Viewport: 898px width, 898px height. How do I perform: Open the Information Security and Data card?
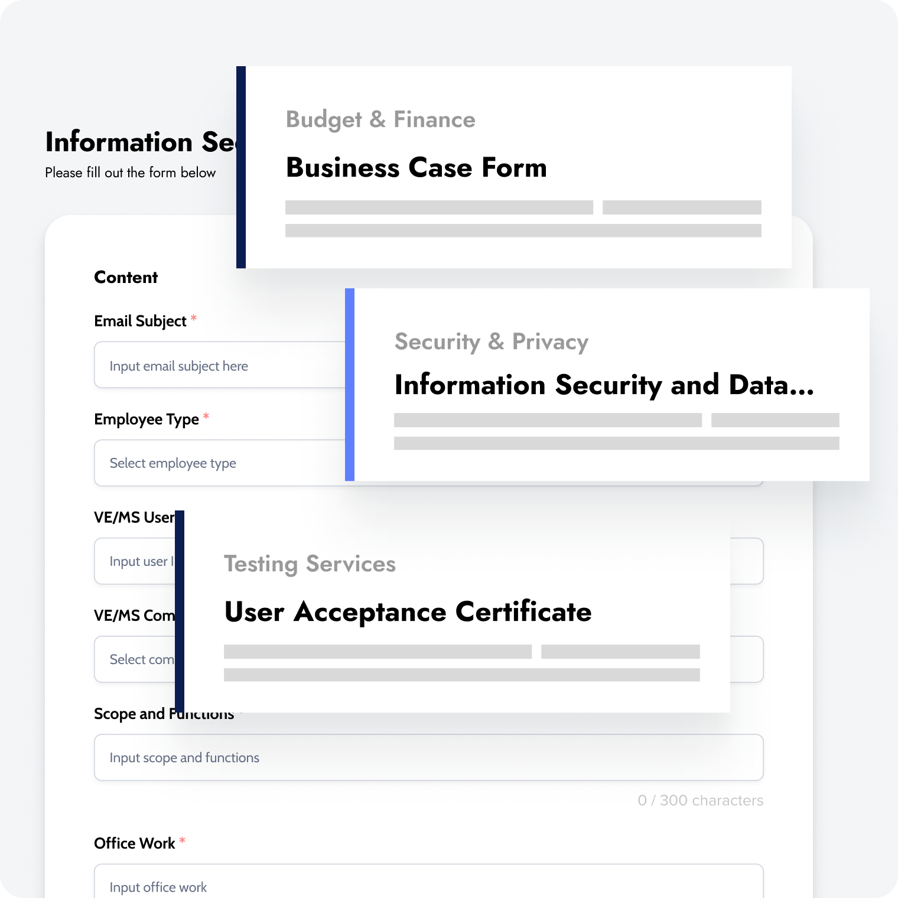(604, 385)
